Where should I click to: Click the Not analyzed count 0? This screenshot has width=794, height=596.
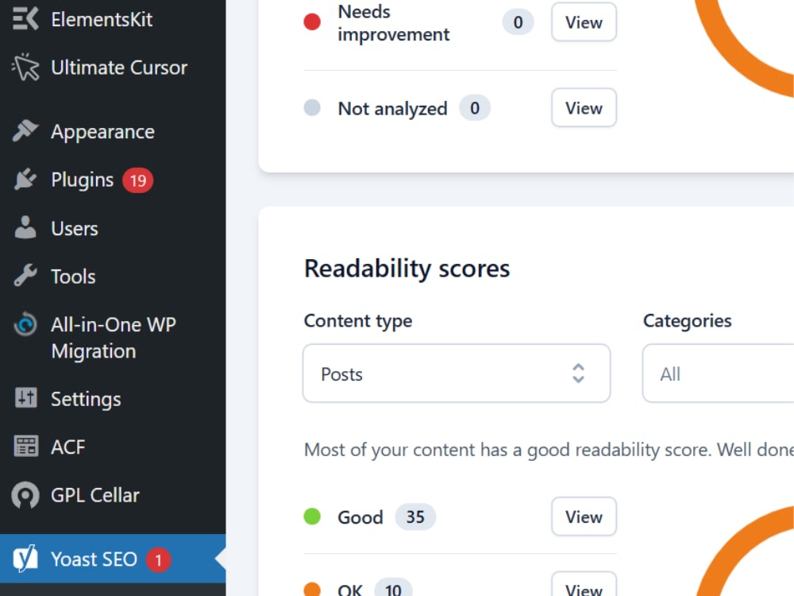[475, 108]
